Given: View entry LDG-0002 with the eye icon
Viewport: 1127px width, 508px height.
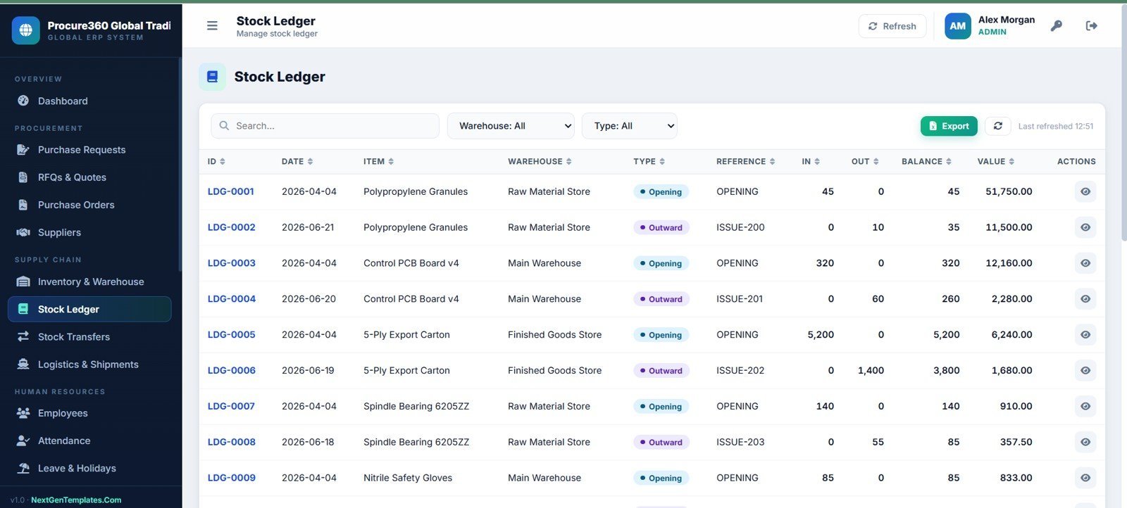Looking at the screenshot, I should [1085, 227].
